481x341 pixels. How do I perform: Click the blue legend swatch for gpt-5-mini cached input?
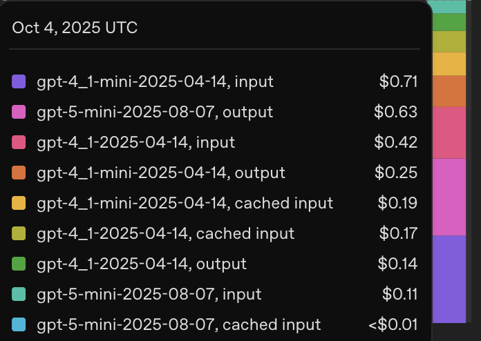point(19,324)
